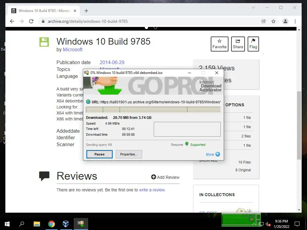The image size is (307, 230).
Task: Click the download segment progress bar
Action: point(153,110)
